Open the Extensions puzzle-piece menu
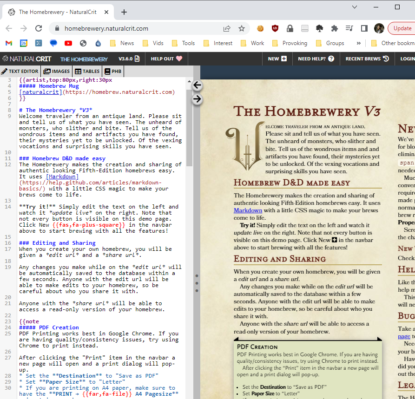This screenshot has height=399, width=415. [335, 28]
